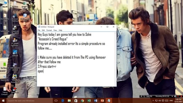
Task: Close the Notepad window
Action: (114, 27)
